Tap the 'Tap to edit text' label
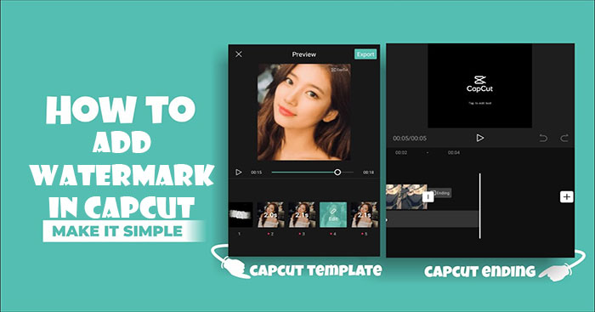The image size is (595, 312). coord(479,103)
